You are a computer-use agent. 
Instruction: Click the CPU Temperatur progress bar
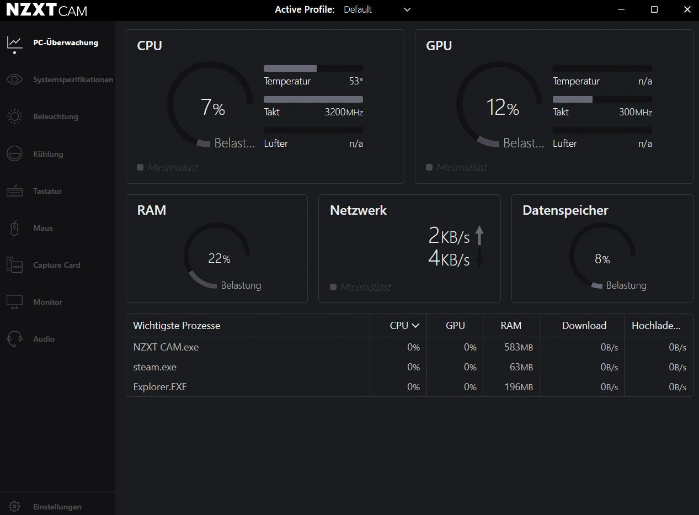(313, 68)
